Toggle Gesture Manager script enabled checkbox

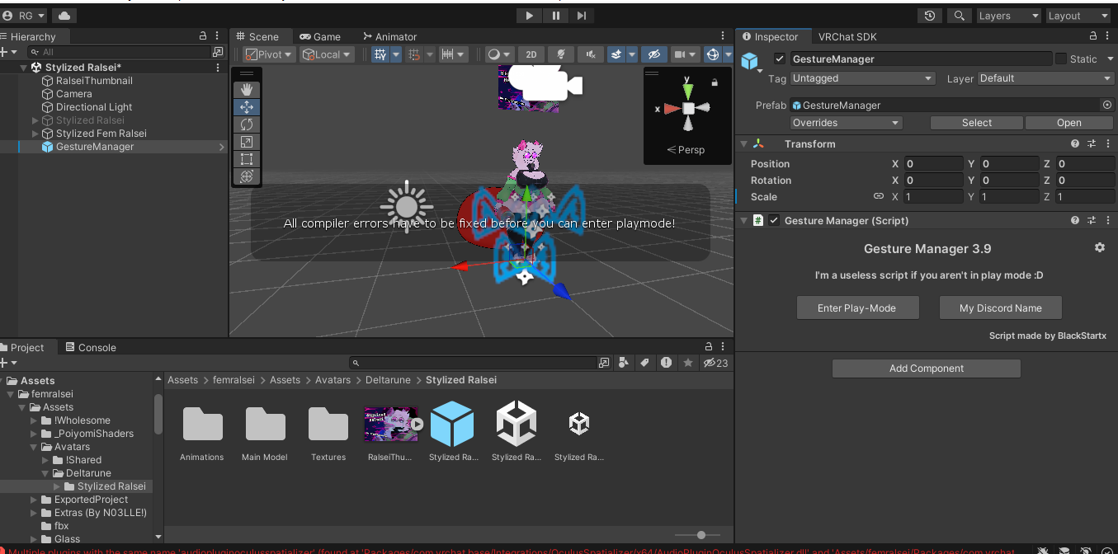coord(774,220)
